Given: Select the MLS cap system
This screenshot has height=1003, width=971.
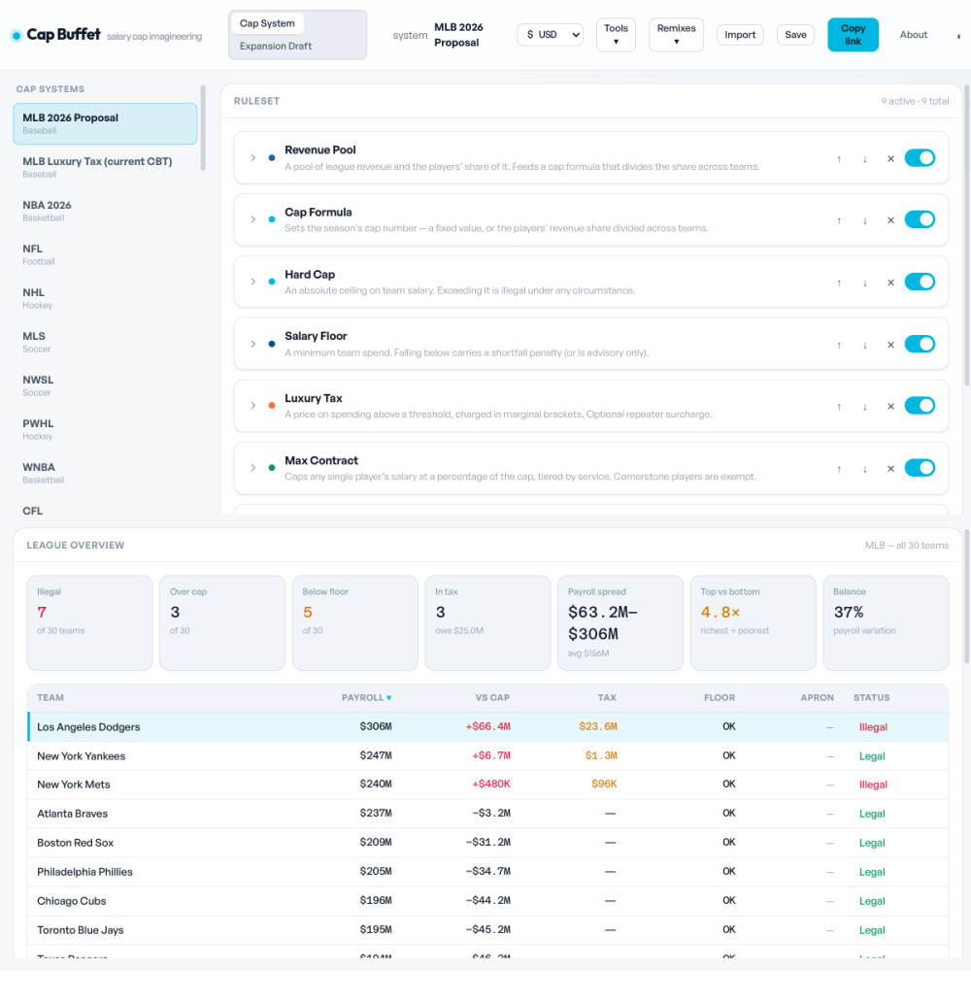Looking at the screenshot, I should (x=105, y=342).
